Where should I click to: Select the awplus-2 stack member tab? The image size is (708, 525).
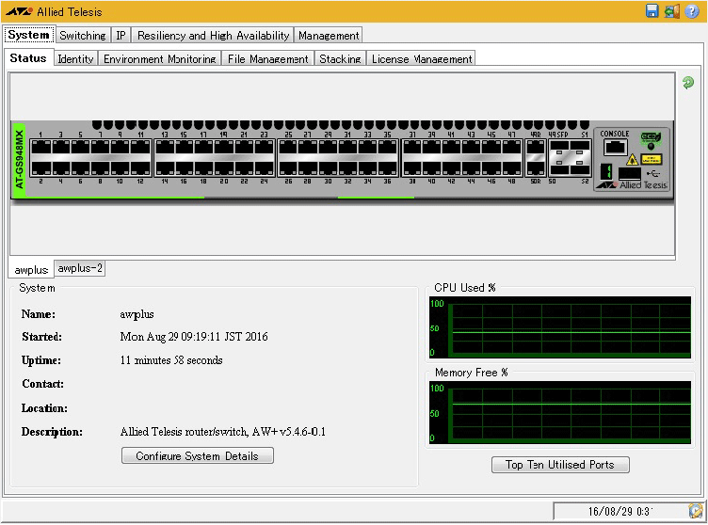(x=80, y=268)
